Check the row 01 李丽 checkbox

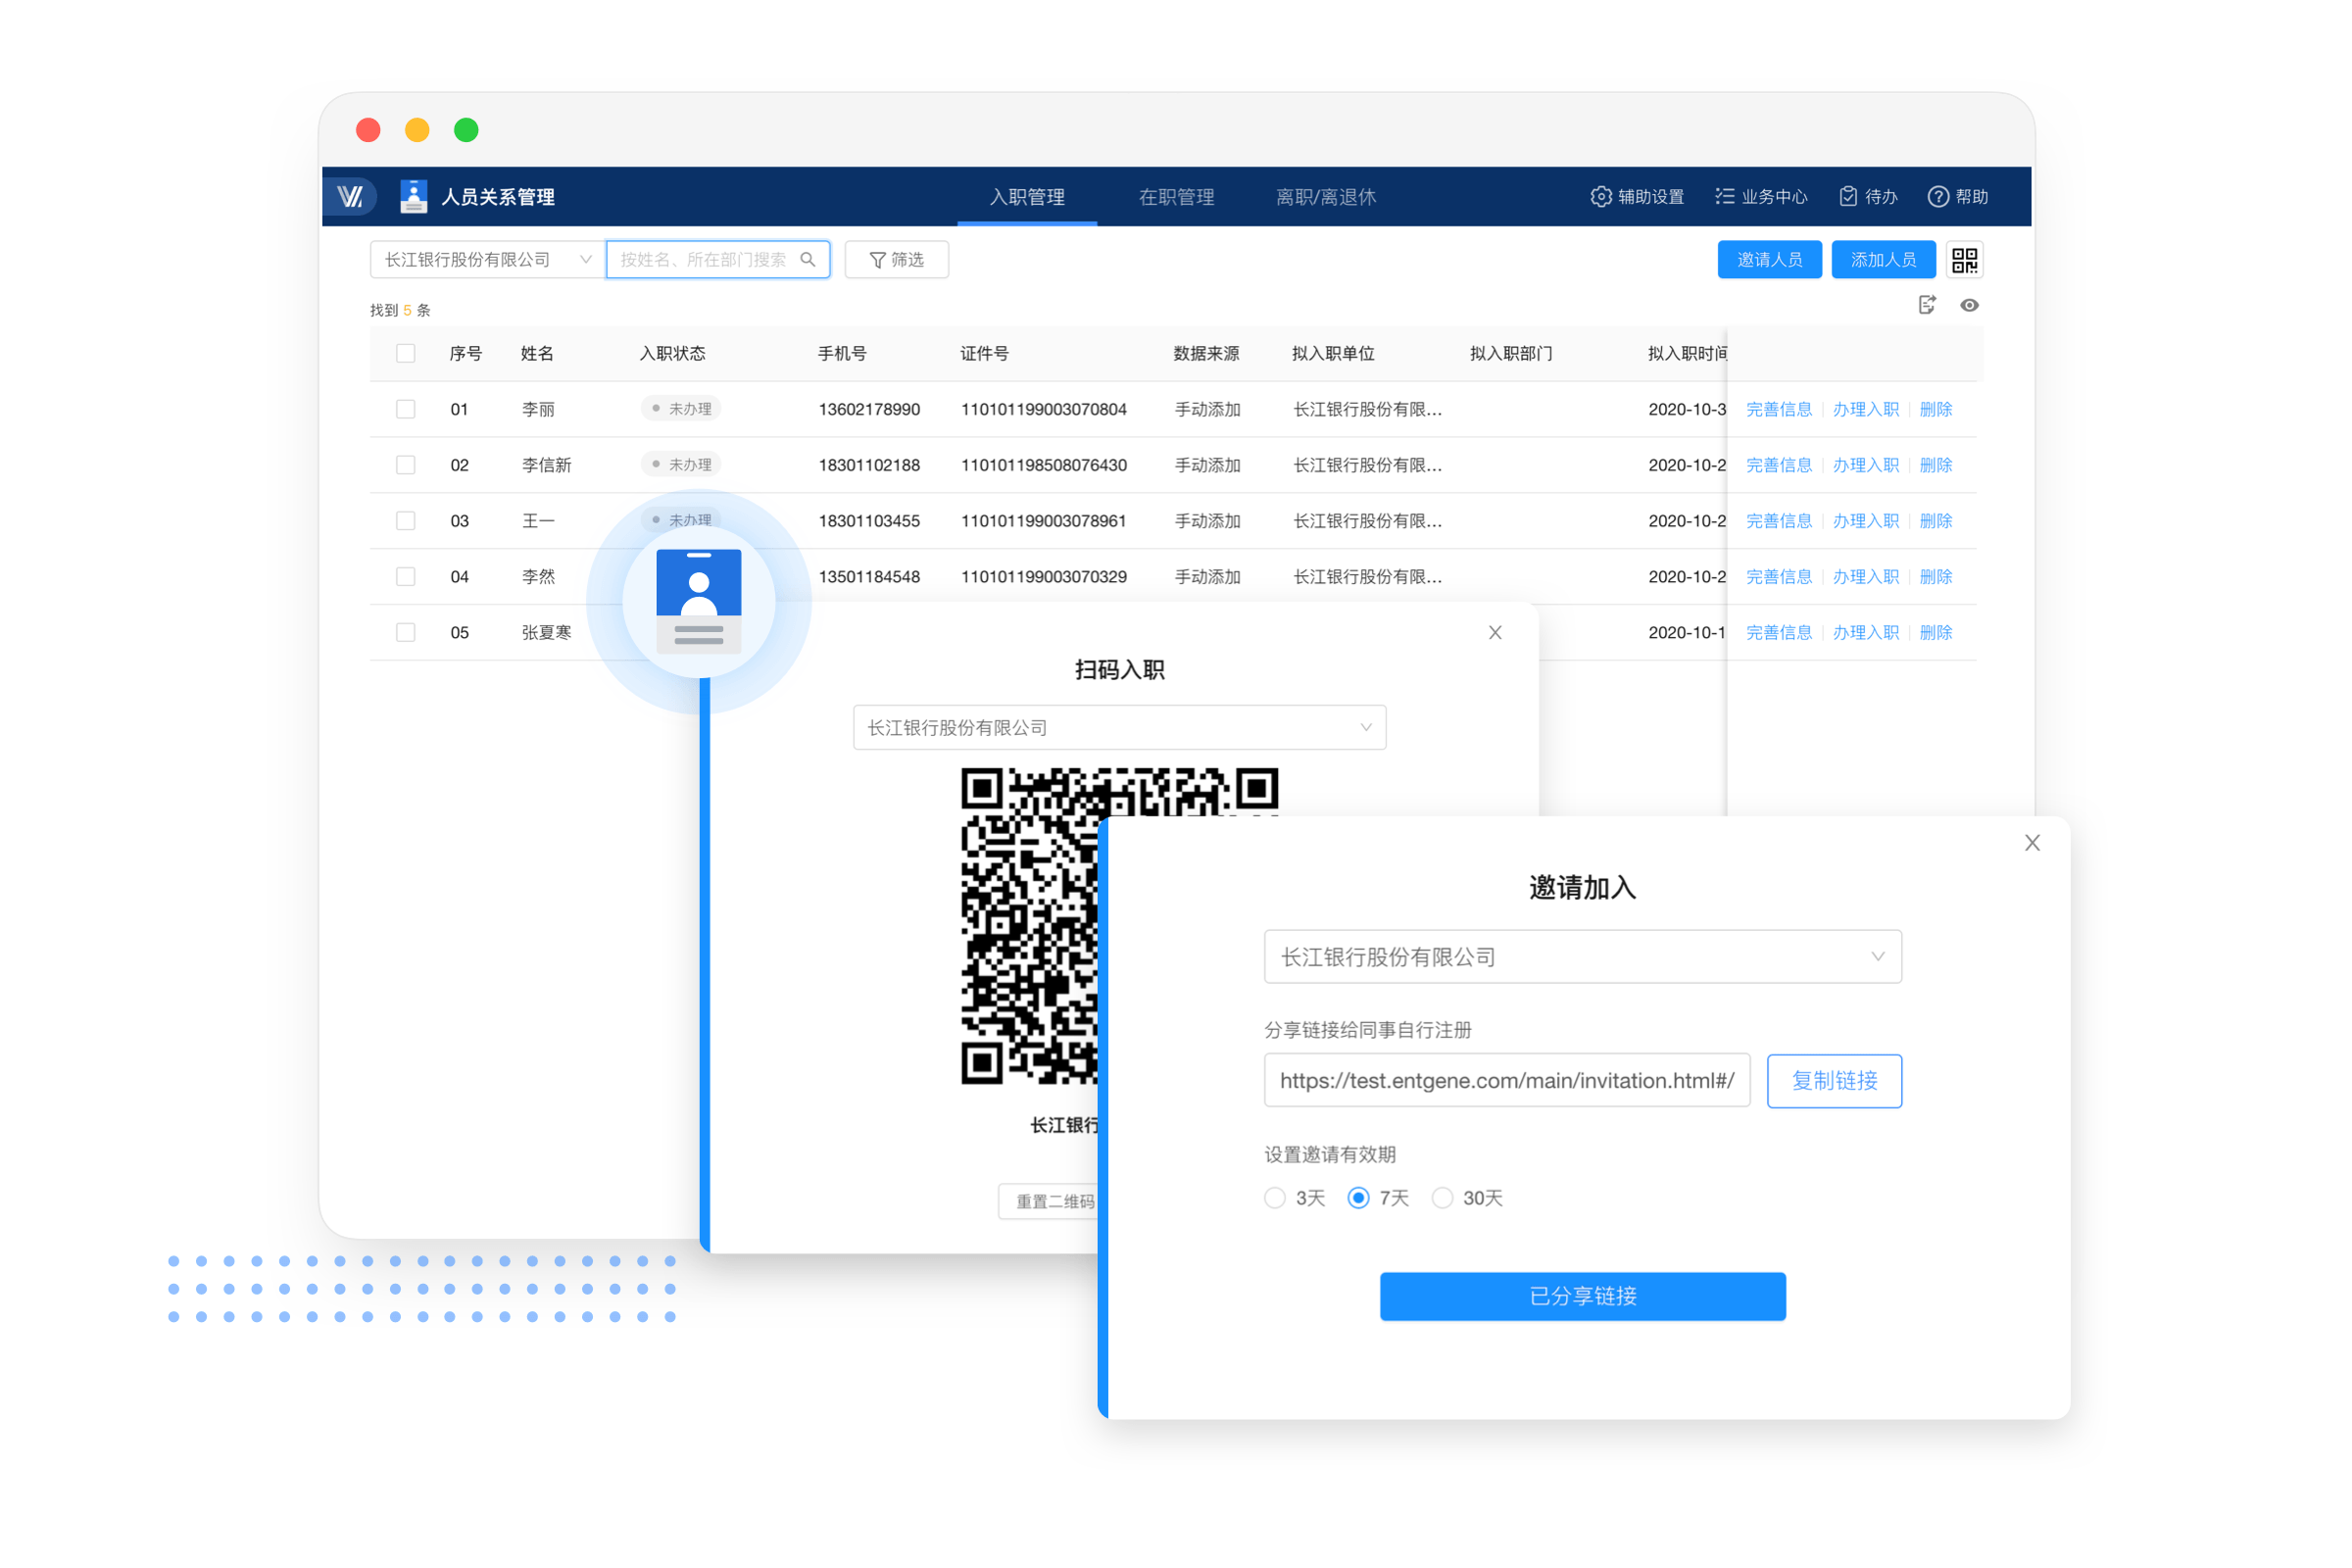coord(405,410)
